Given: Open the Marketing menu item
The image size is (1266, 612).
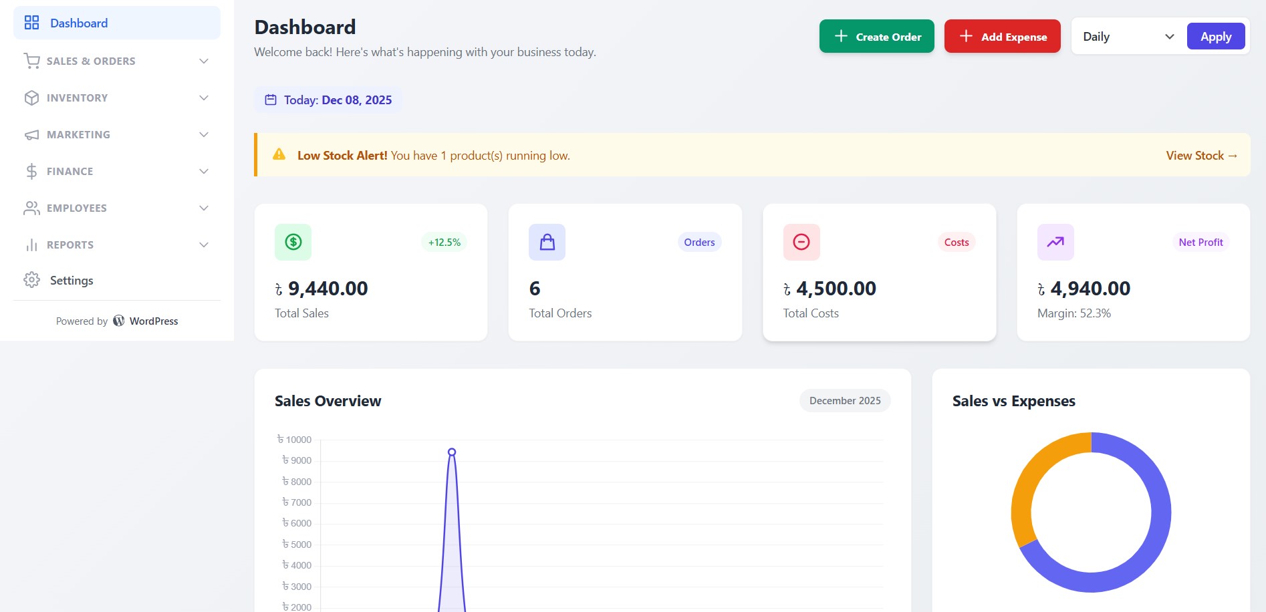Looking at the screenshot, I should click(x=78, y=134).
